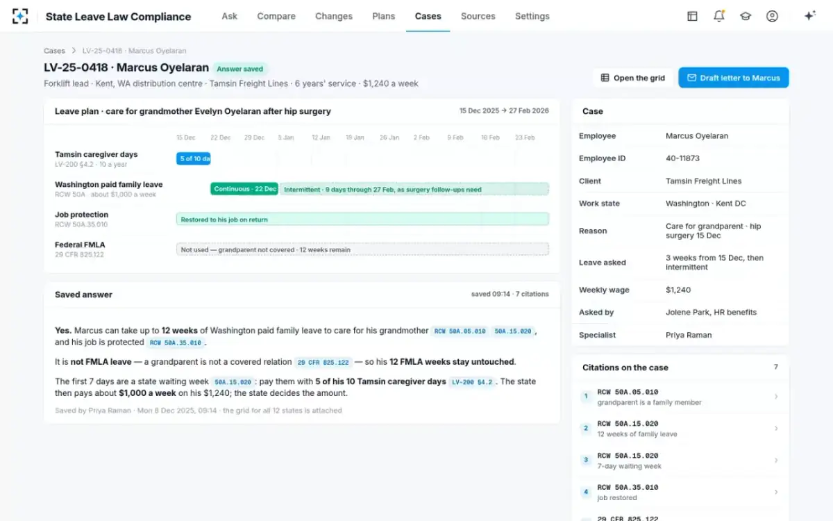Click the Employee ID value 40-11873

tap(682, 158)
